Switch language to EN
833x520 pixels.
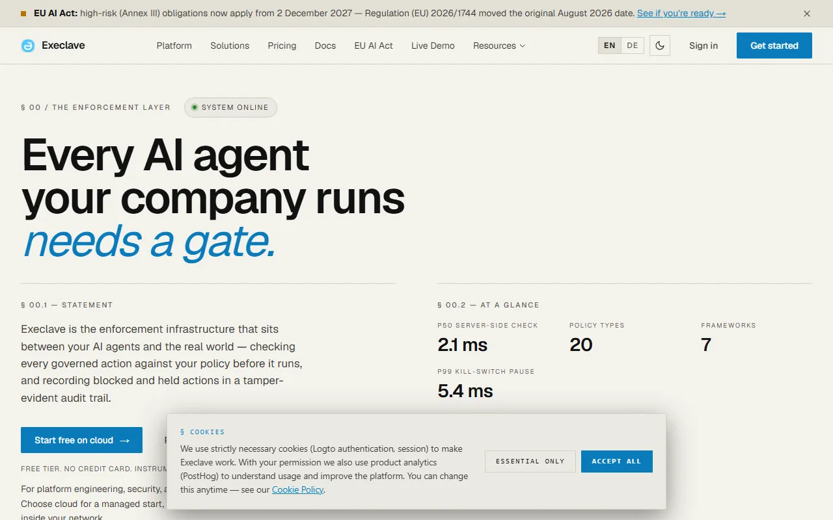tap(610, 45)
